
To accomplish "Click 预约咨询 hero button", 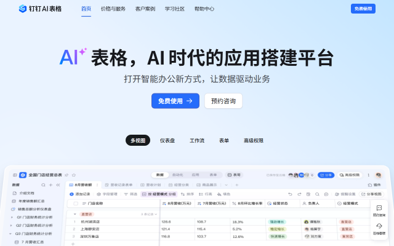I will click(x=223, y=101).
